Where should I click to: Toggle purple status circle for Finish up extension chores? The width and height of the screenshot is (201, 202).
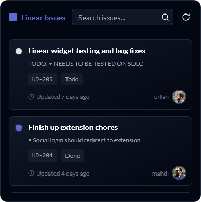pos(19,128)
